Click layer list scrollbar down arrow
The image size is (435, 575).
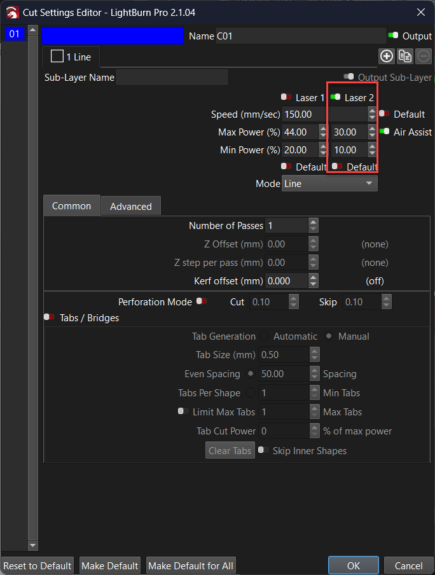tap(33, 545)
